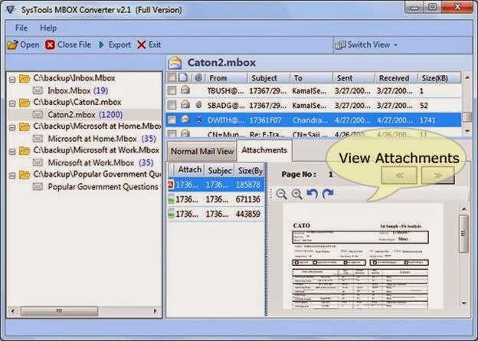Switch to the Attachments tab
The image size is (478, 341).
coord(264,150)
